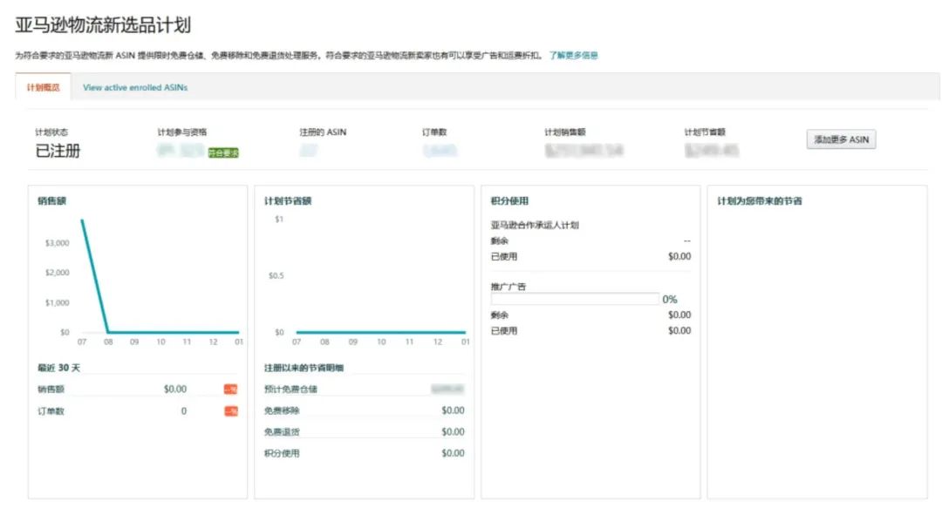Screen dimensions: 942x508
Task: Select the blurred 计划销售额 amount
Action: [x=583, y=151]
